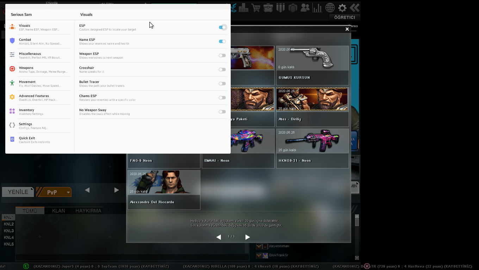Open the Weapons chip icon
The height and width of the screenshot is (270, 479).
tap(12, 69)
